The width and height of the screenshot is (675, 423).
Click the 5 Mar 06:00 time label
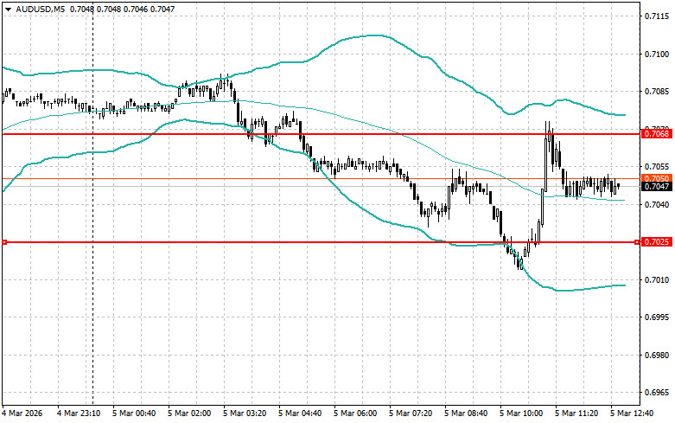355,413
